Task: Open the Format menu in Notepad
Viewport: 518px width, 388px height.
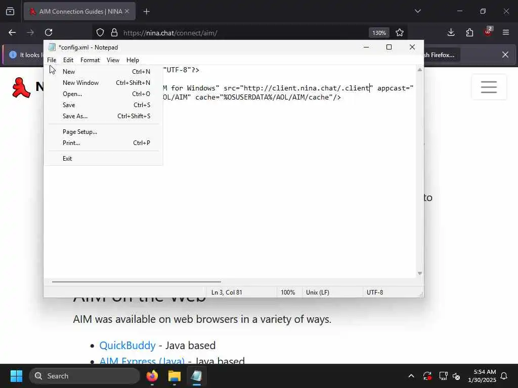Action: 90,60
